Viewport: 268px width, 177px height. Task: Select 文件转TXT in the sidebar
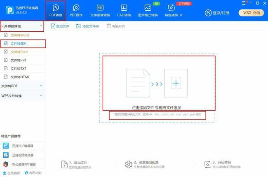pos(23,69)
